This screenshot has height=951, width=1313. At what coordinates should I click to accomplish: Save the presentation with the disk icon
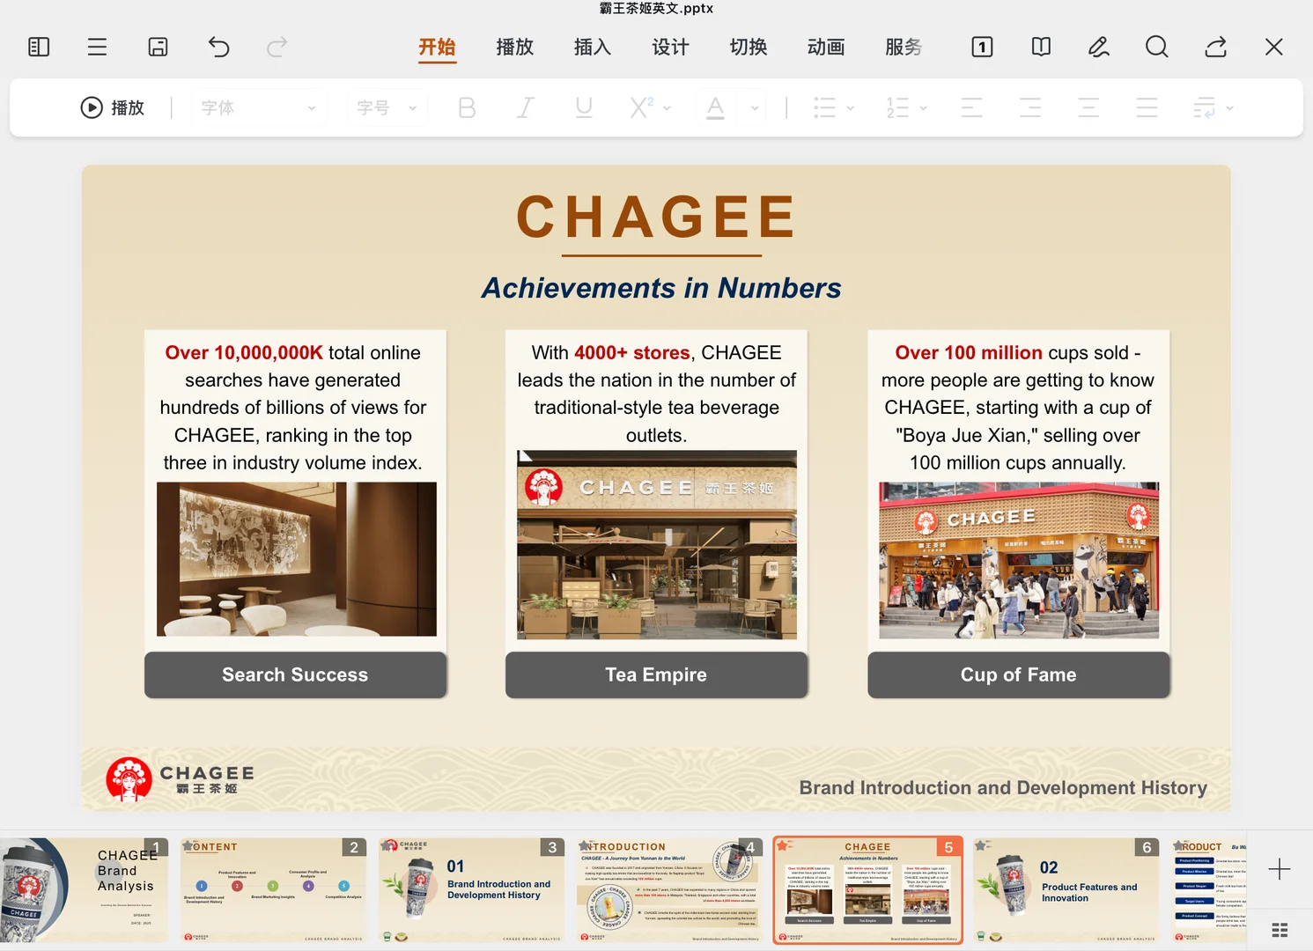(x=158, y=47)
